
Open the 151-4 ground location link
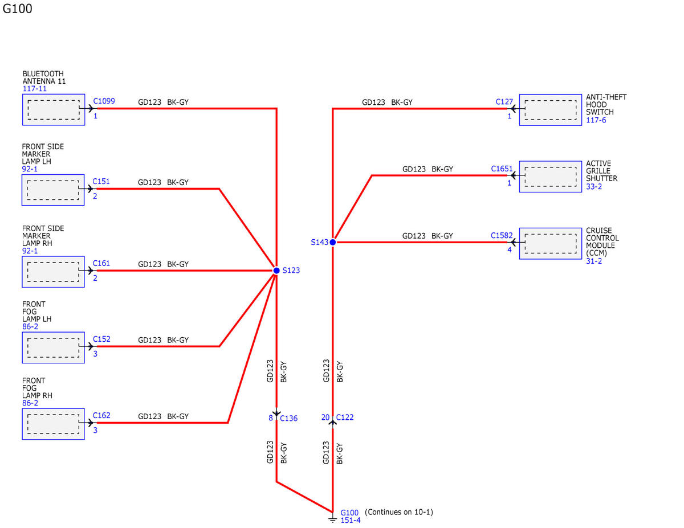click(351, 520)
